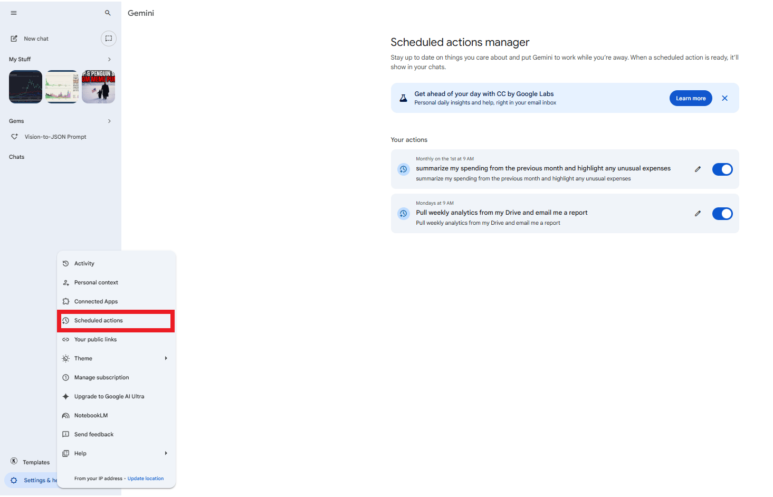Click the Connected Apps puzzle icon
Viewport: 773px width, 497px height.
66,301
